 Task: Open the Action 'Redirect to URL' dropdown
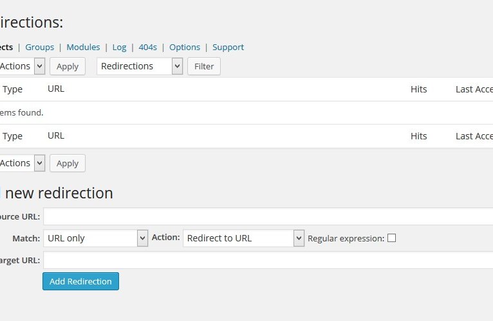[243, 238]
